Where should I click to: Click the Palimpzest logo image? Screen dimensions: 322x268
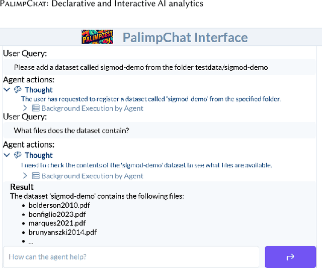[100, 37]
